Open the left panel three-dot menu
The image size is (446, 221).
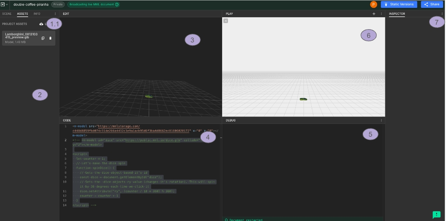(55, 14)
